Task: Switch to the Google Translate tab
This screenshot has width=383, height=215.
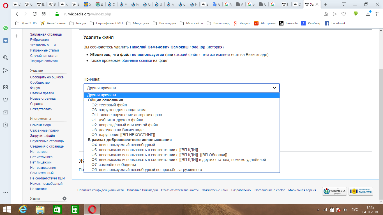Action: (x=217, y=4)
